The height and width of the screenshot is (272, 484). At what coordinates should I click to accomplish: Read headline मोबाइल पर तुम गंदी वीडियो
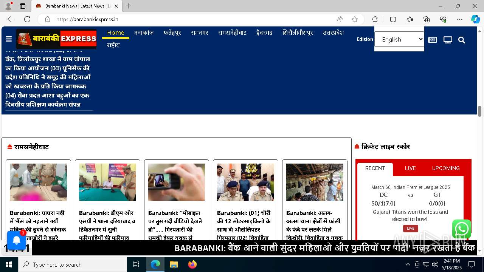pyautogui.click(x=175, y=225)
